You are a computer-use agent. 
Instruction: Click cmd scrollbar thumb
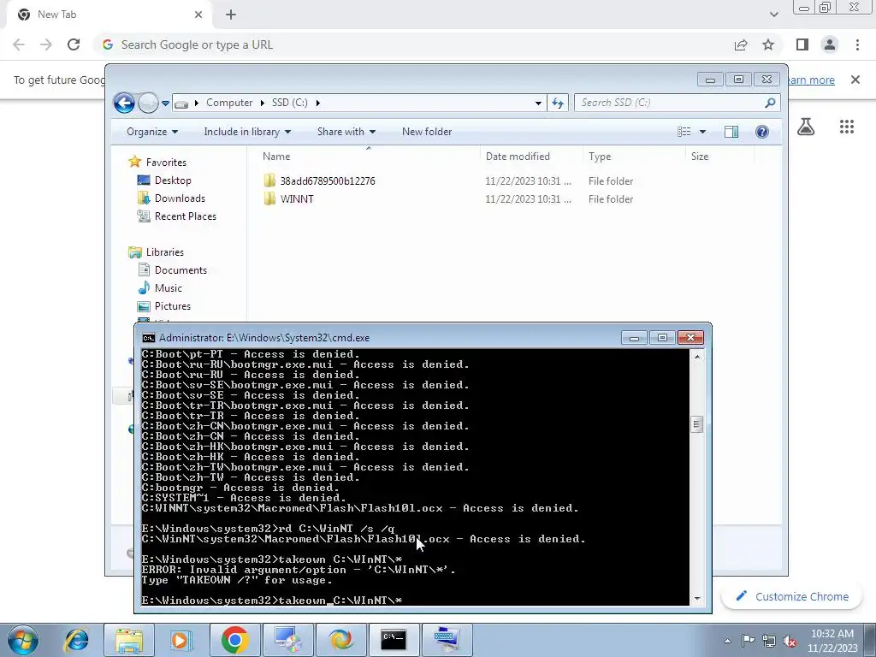[x=696, y=424]
